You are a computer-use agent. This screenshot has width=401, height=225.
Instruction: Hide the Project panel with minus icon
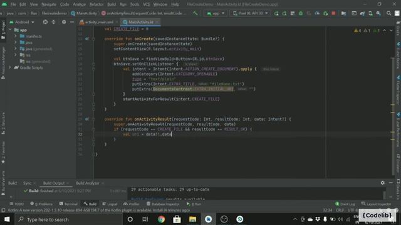click(72, 22)
